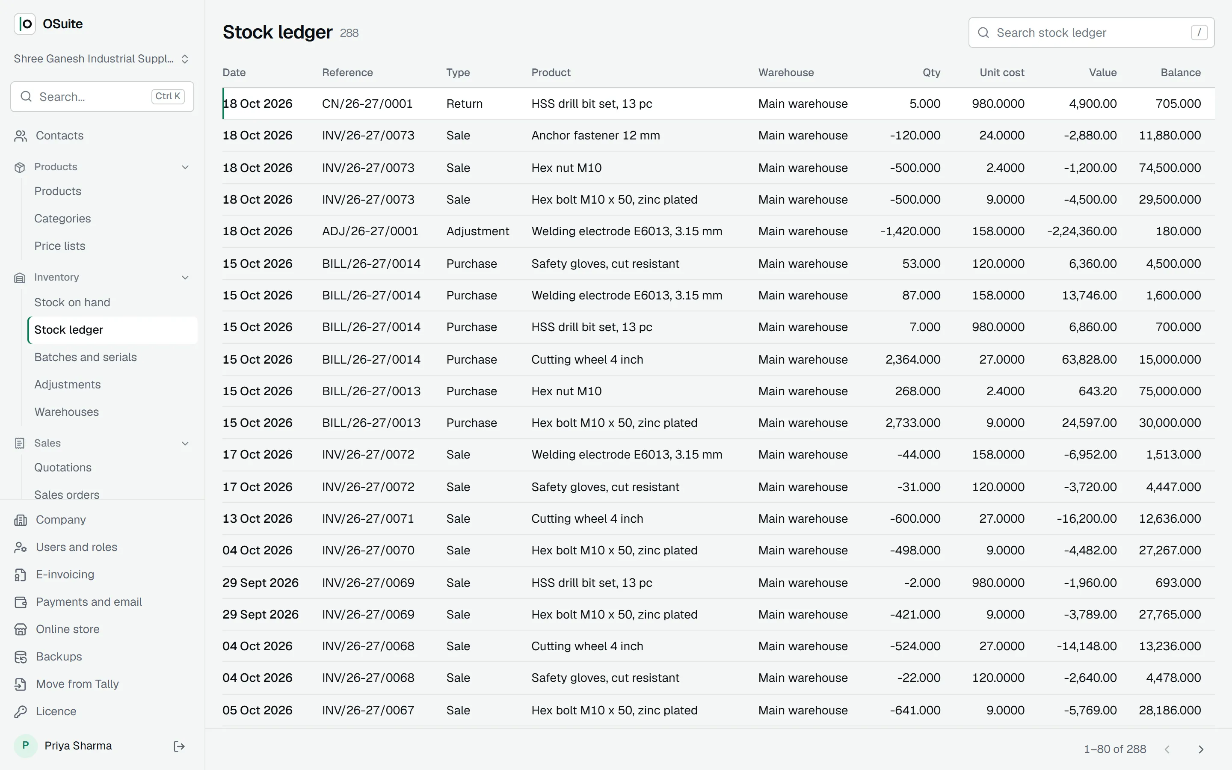Open the Online store page
The image size is (1232, 770).
102,629
